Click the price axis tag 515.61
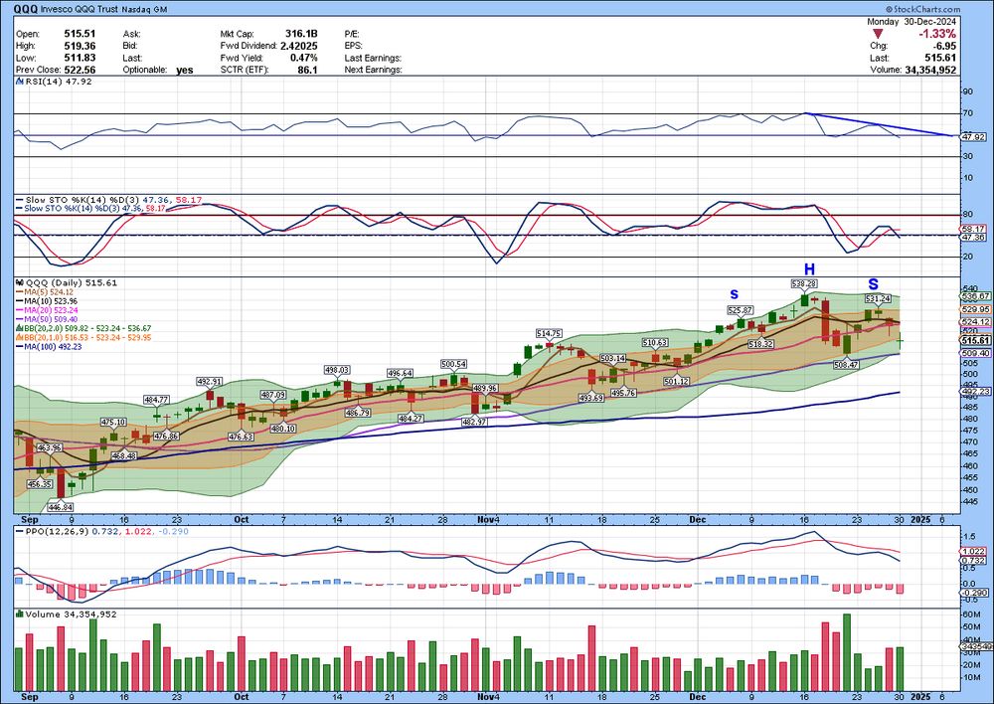 (976, 341)
